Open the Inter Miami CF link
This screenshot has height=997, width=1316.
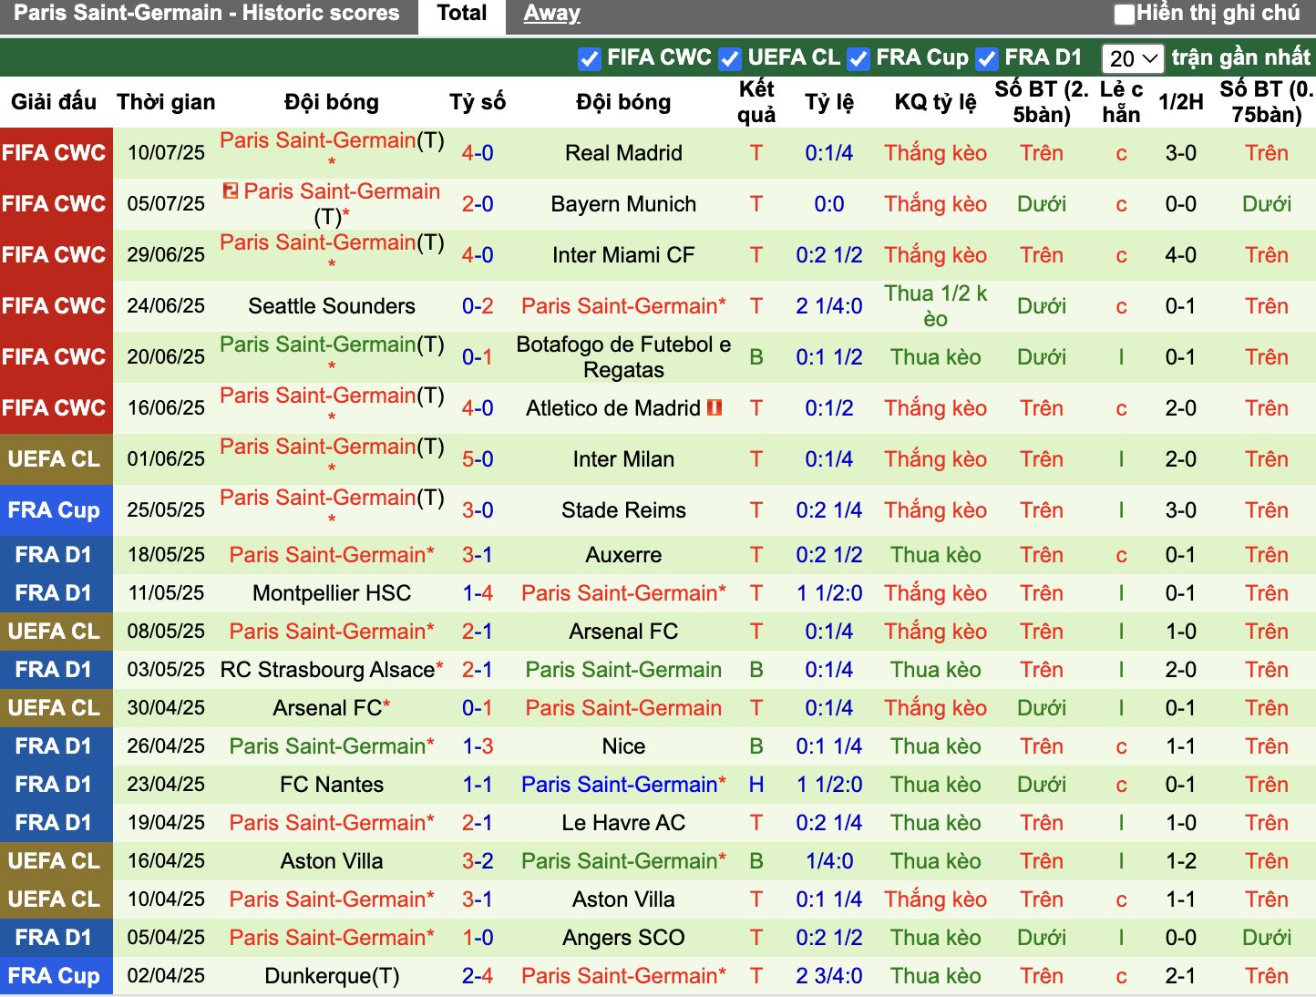tap(623, 254)
